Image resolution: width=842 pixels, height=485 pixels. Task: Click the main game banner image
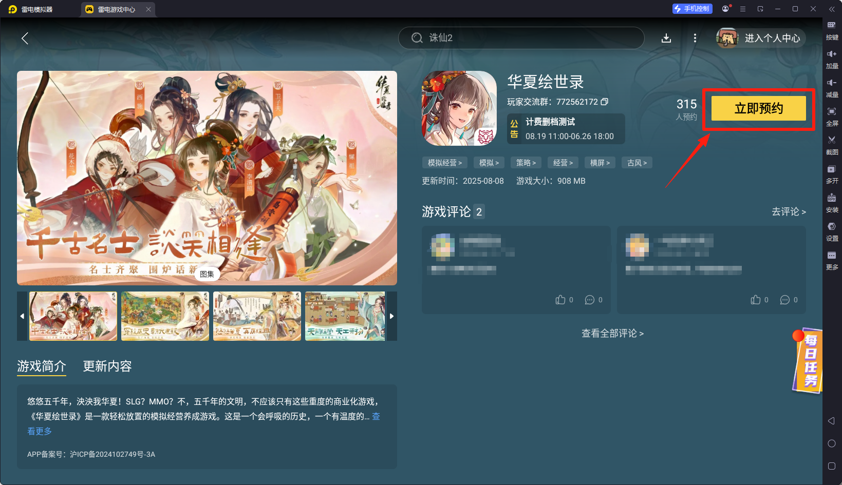click(207, 178)
